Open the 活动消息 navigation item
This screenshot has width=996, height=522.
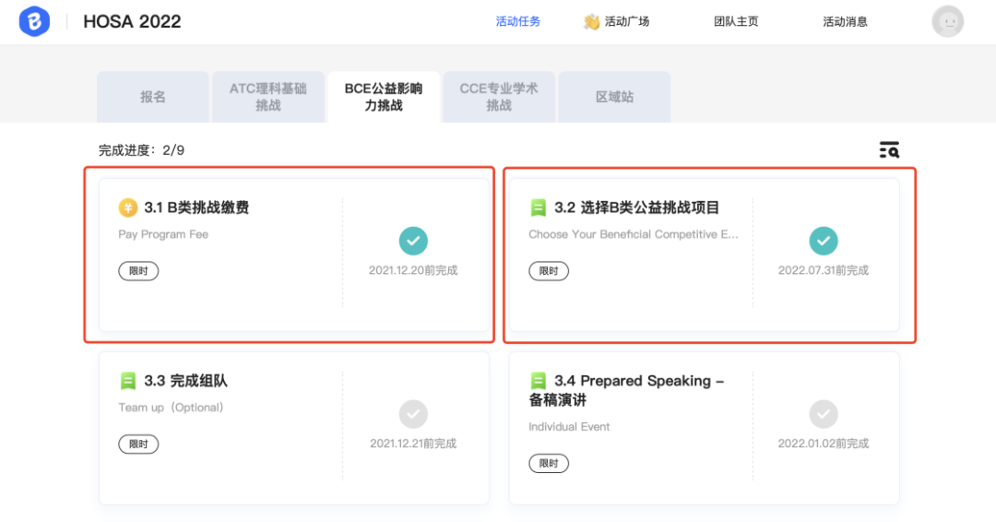(x=845, y=21)
